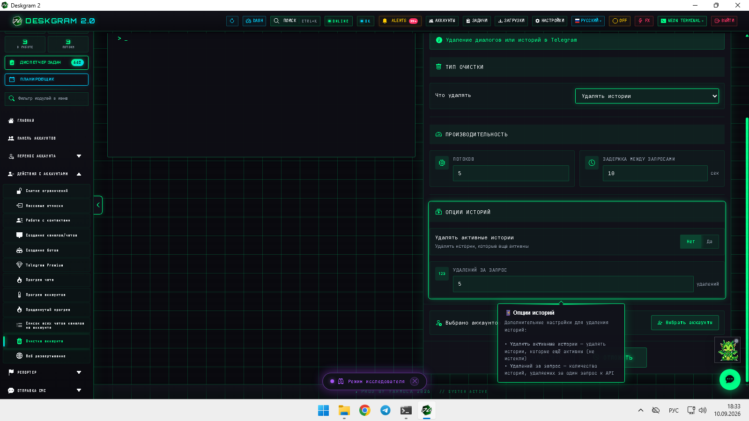The height and width of the screenshot is (421, 749).
Task: Go to Главная home icon in sidebar
Action: [11, 121]
